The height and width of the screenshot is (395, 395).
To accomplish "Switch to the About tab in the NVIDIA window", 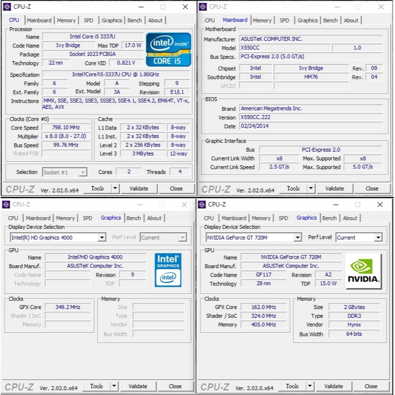I will coord(350,218).
